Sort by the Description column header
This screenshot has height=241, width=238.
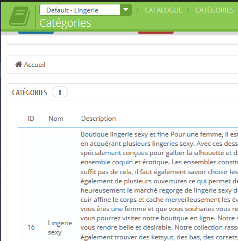(99, 119)
